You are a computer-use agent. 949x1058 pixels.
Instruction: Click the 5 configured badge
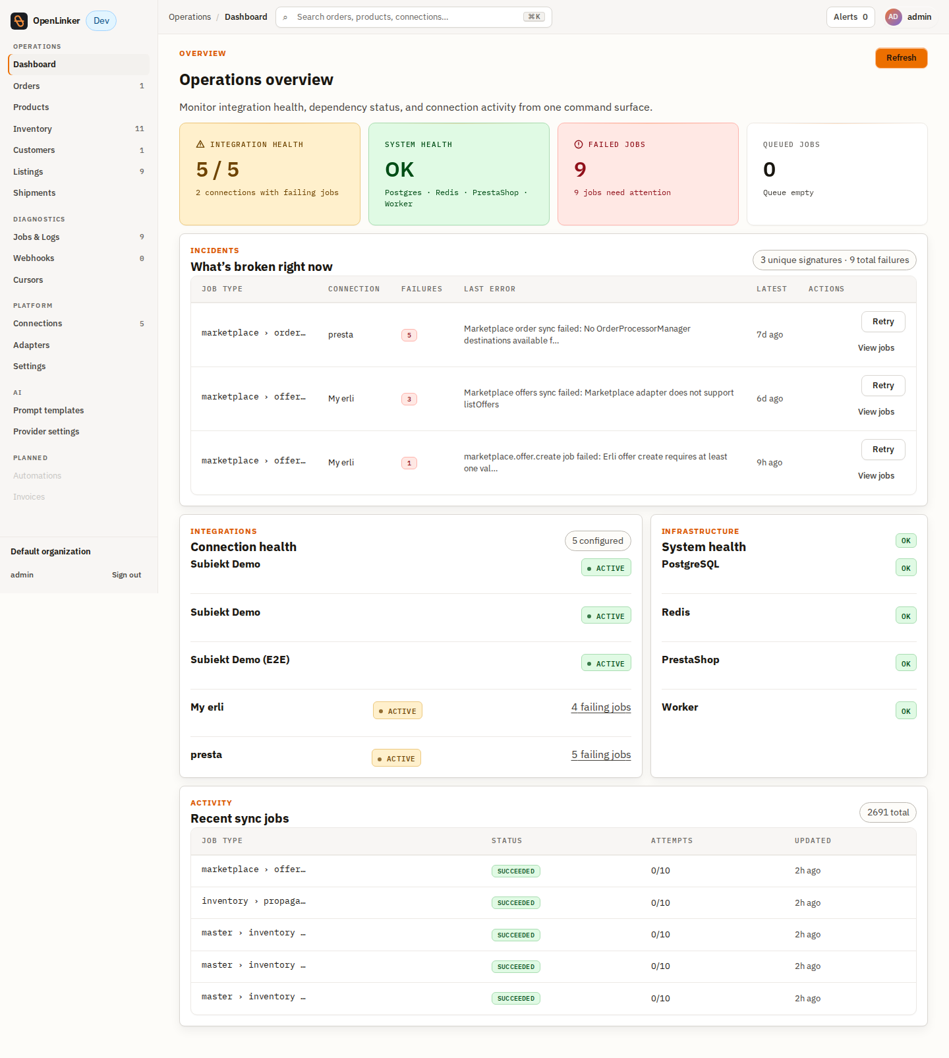click(x=598, y=541)
